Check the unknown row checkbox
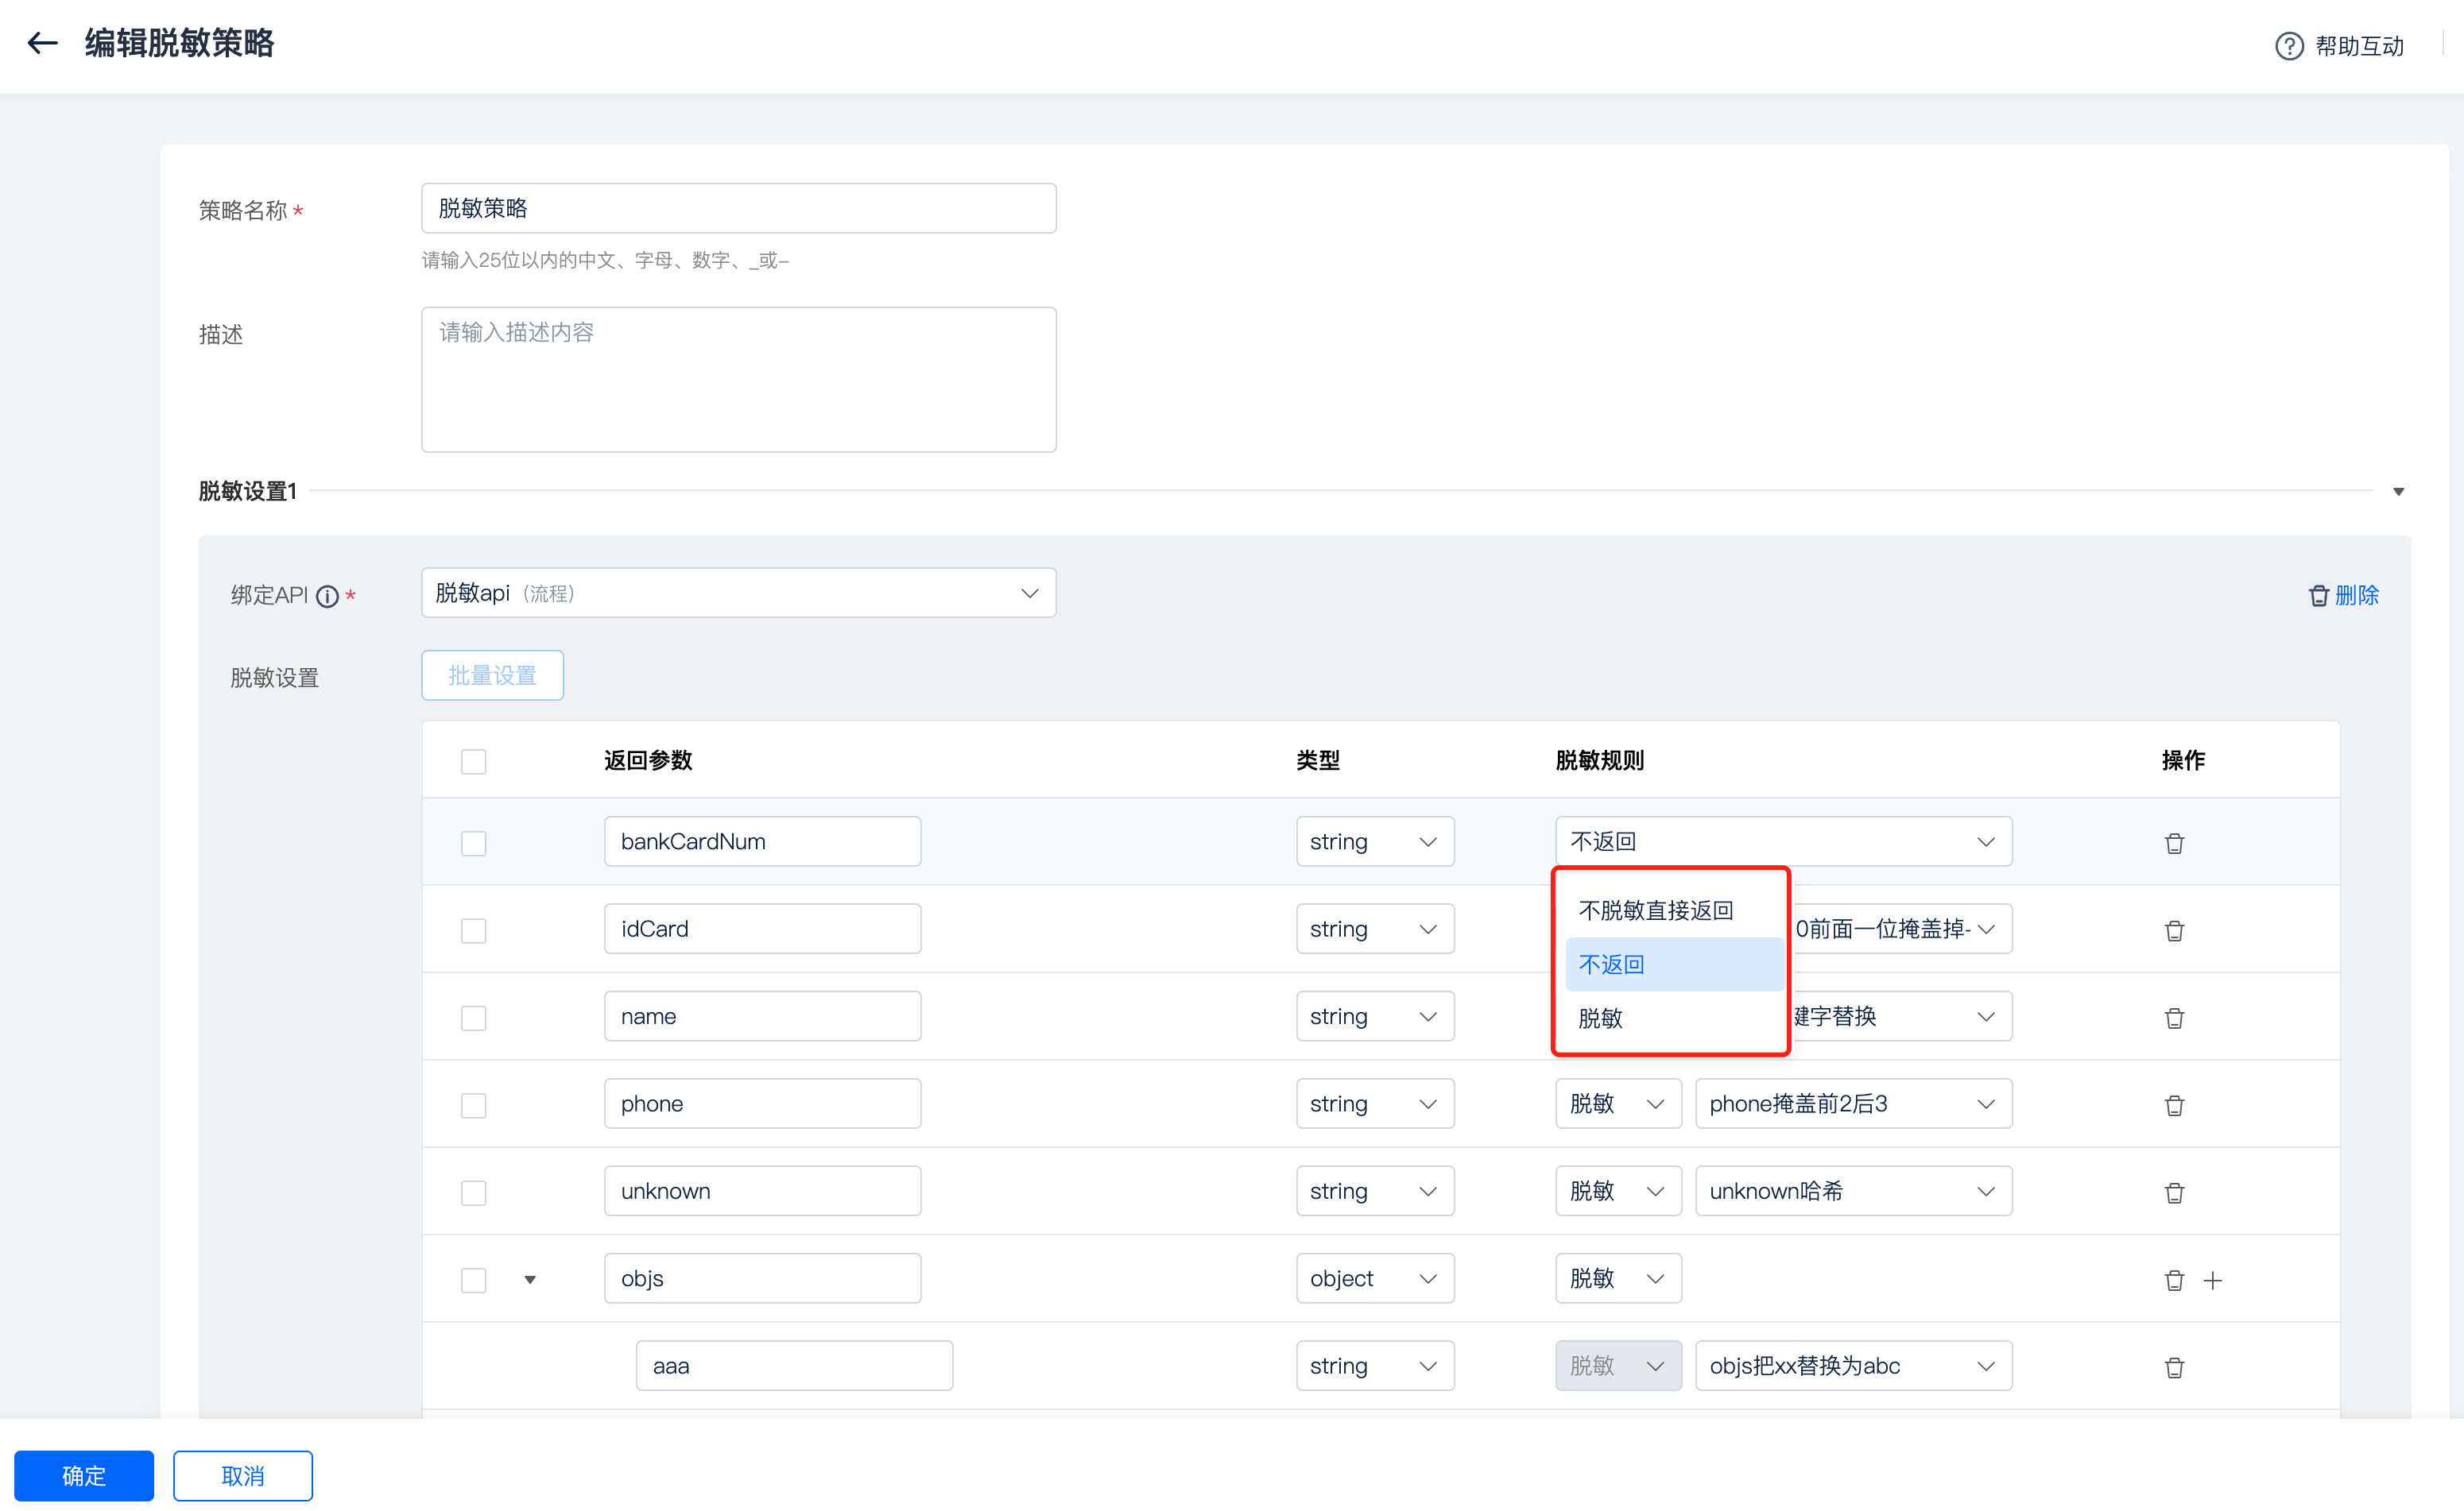The width and height of the screenshot is (2464, 1511). point(474,1192)
